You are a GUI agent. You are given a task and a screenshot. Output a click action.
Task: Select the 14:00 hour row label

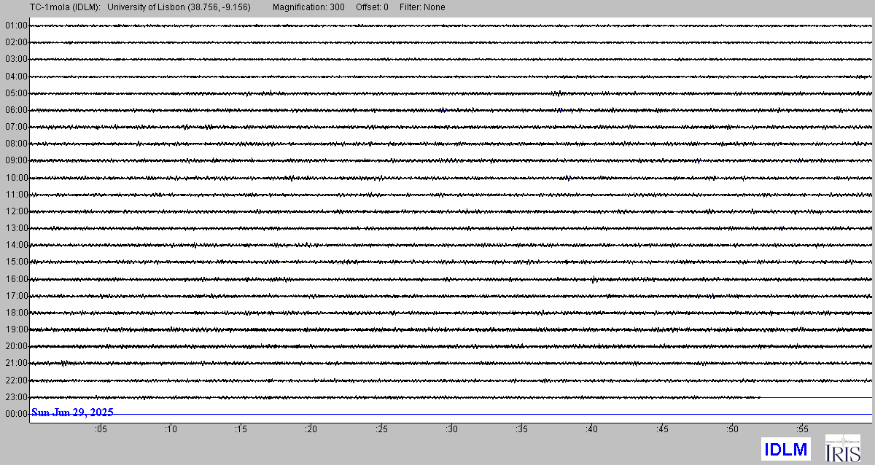point(16,245)
